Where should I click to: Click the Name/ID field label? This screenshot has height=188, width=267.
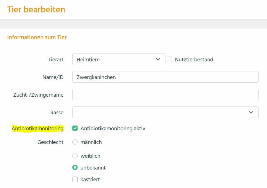click(x=53, y=77)
